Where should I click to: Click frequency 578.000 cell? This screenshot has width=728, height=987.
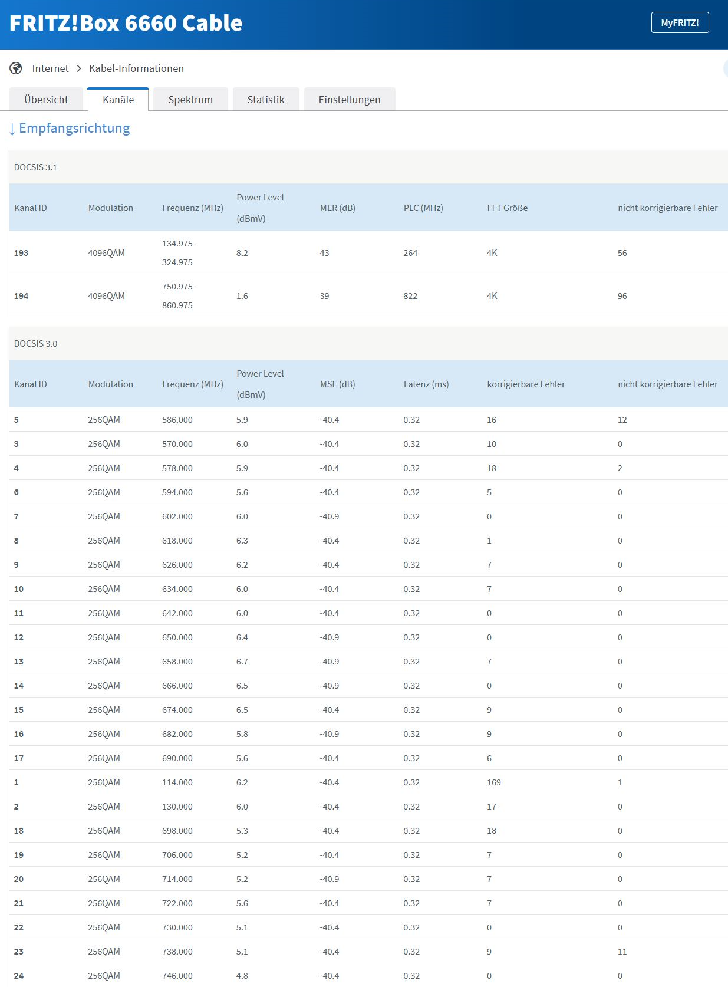coord(177,468)
